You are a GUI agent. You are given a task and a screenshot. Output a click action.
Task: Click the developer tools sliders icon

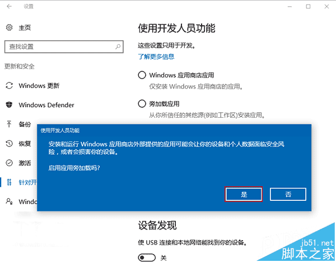[x=9, y=182]
